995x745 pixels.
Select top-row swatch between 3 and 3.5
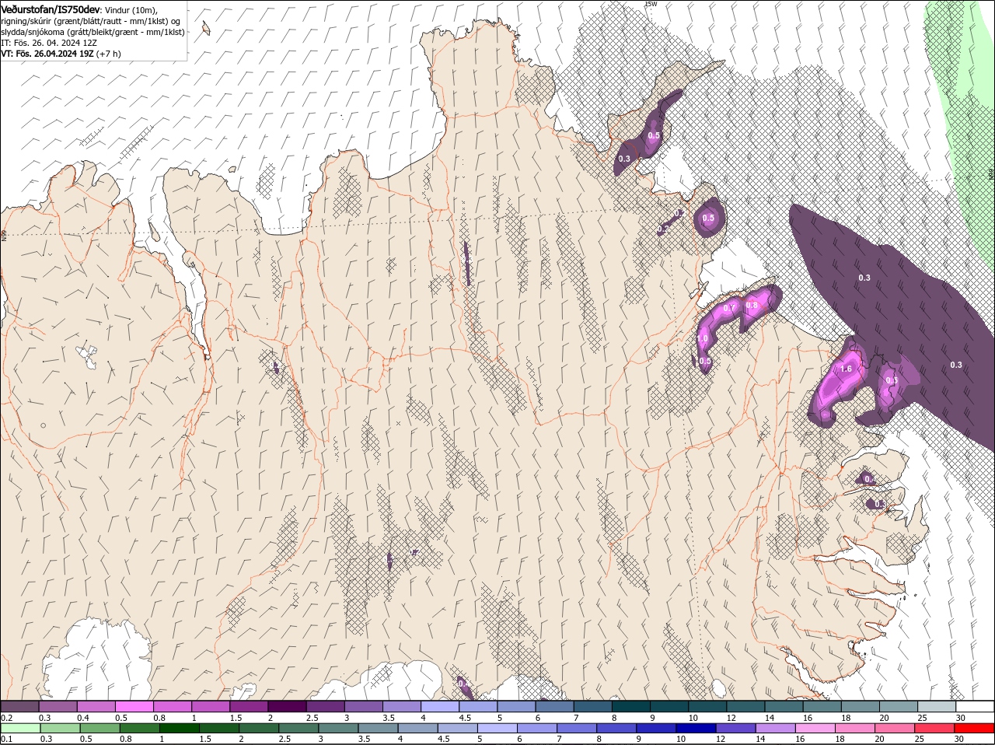[363, 706]
